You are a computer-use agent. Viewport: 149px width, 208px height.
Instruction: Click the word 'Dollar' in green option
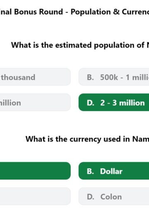click(111, 171)
